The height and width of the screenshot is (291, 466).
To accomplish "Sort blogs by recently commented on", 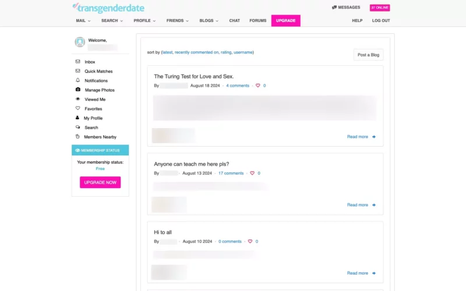I will pyautogui.click(x=196, y=52).
